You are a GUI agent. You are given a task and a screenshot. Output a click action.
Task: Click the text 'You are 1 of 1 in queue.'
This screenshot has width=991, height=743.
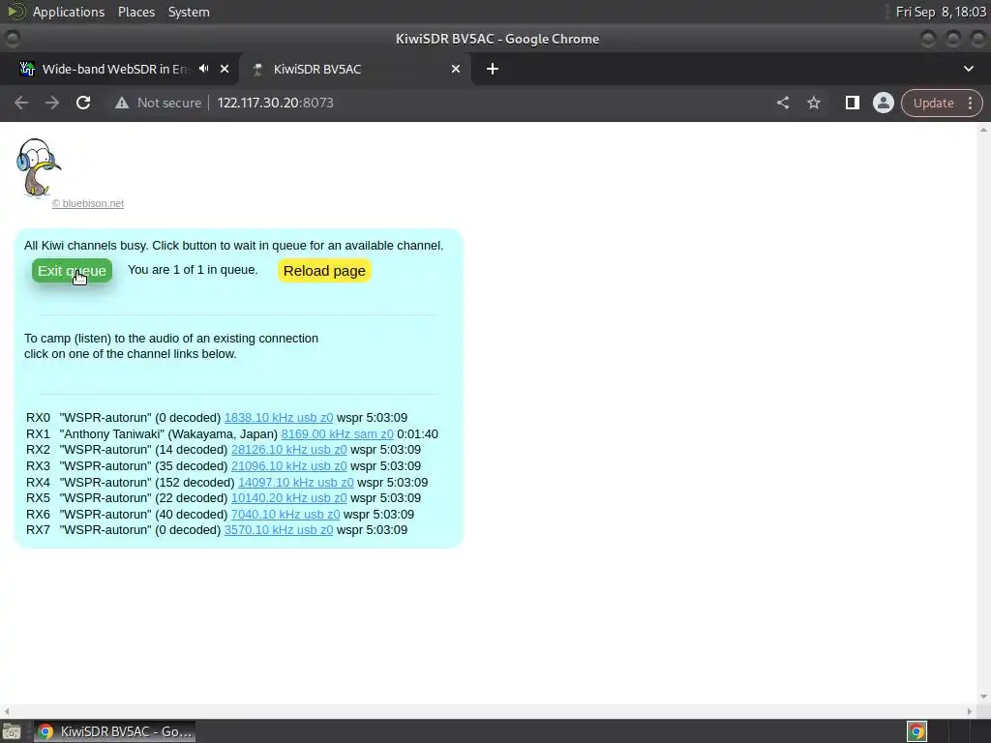193,270
